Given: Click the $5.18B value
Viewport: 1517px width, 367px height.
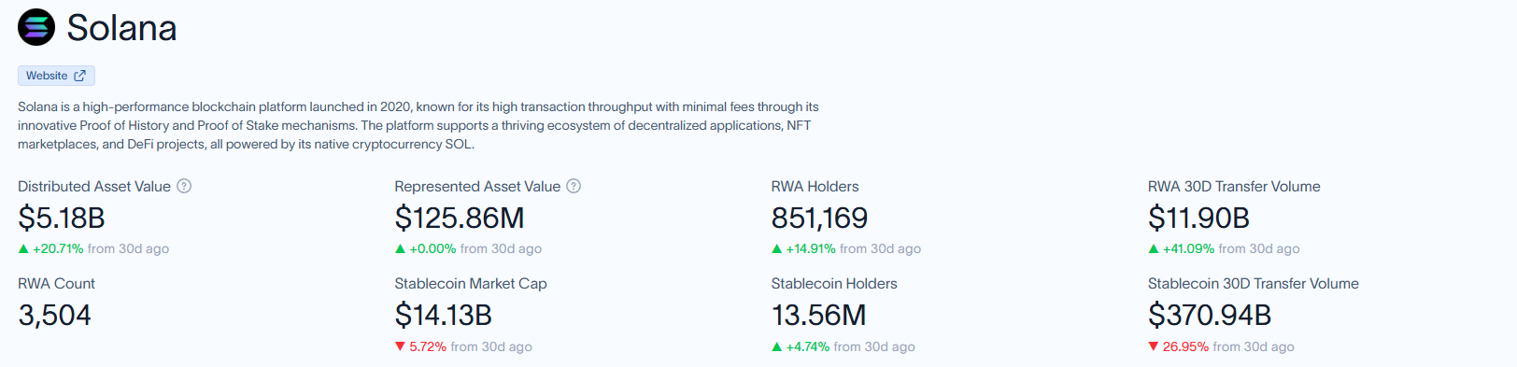Looking at the screenshot, I should 62,218.
